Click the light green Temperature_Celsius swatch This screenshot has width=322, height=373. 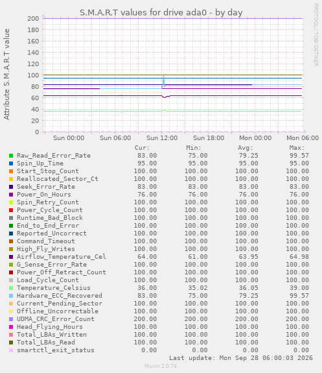[11, 288]
